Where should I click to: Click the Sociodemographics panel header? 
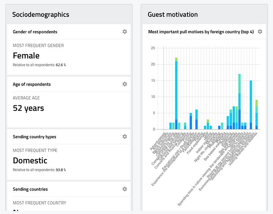(x=41, y=15)
